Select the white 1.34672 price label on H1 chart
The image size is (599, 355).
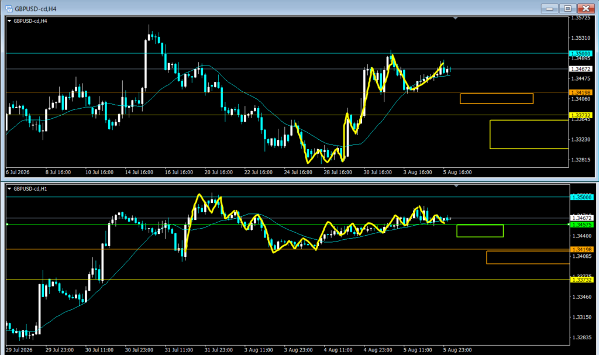(582, 218)
